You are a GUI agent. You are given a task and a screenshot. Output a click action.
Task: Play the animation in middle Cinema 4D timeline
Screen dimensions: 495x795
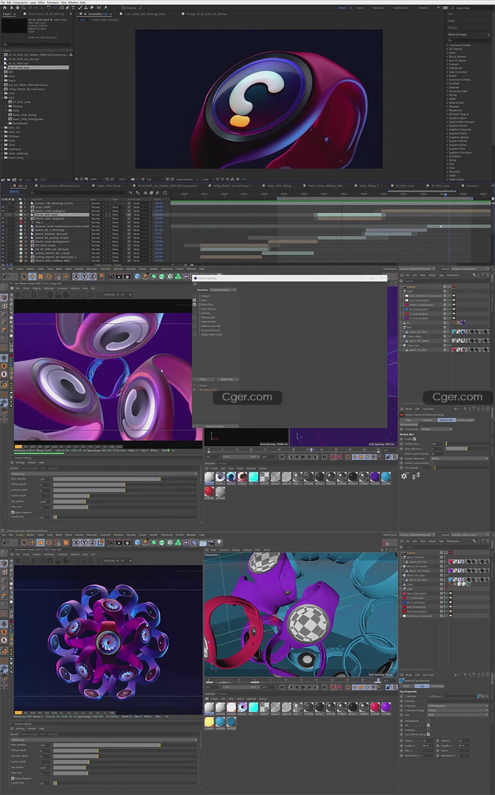(303, 457)
